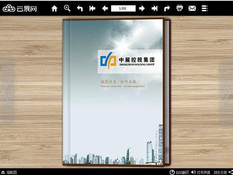Click the curved back arrow icon
The width and height of the screenshot is (233, 175).
point(80,9)
